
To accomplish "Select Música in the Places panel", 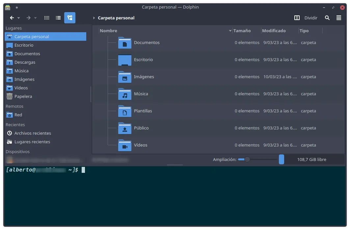I will point(22,71).
